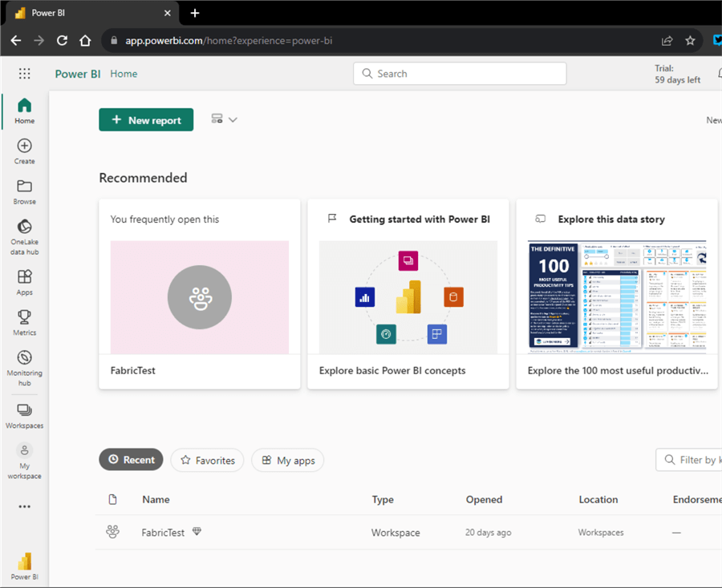
Task: Click the Workspaces location cell
Action: click(x=601, y=533)
